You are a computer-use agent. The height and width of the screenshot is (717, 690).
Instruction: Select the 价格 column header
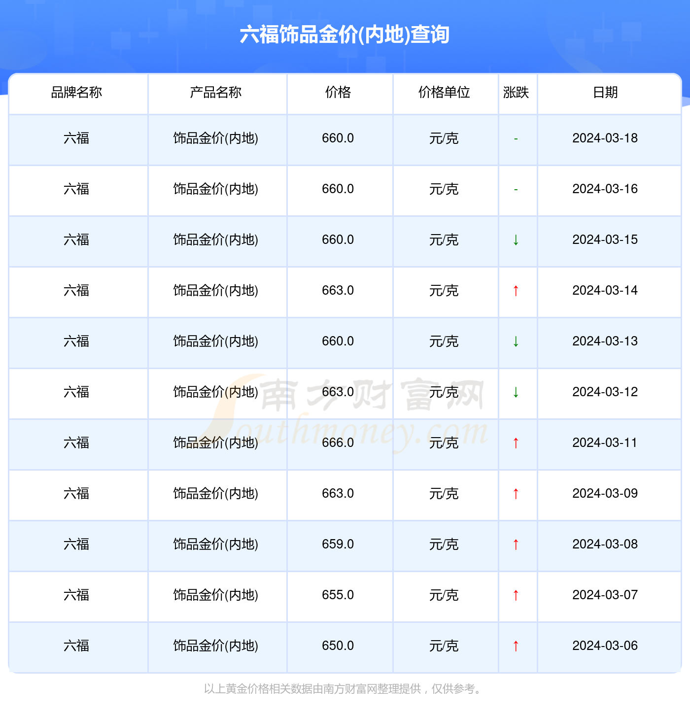338,92
